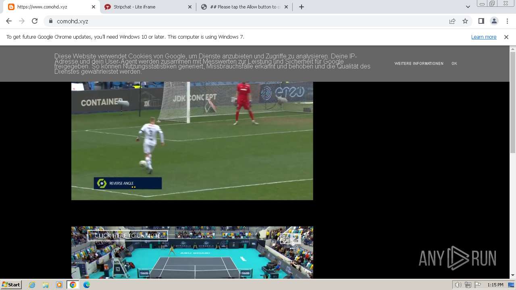Click the page scrollbar up arrow
The width and height of the screenshot is (516, 290).
(x=513, y=49)
